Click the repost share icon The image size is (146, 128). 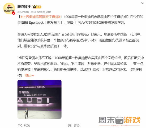20,126
